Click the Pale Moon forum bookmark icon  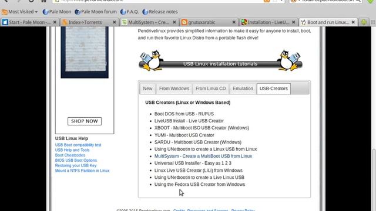pos(78,12)
